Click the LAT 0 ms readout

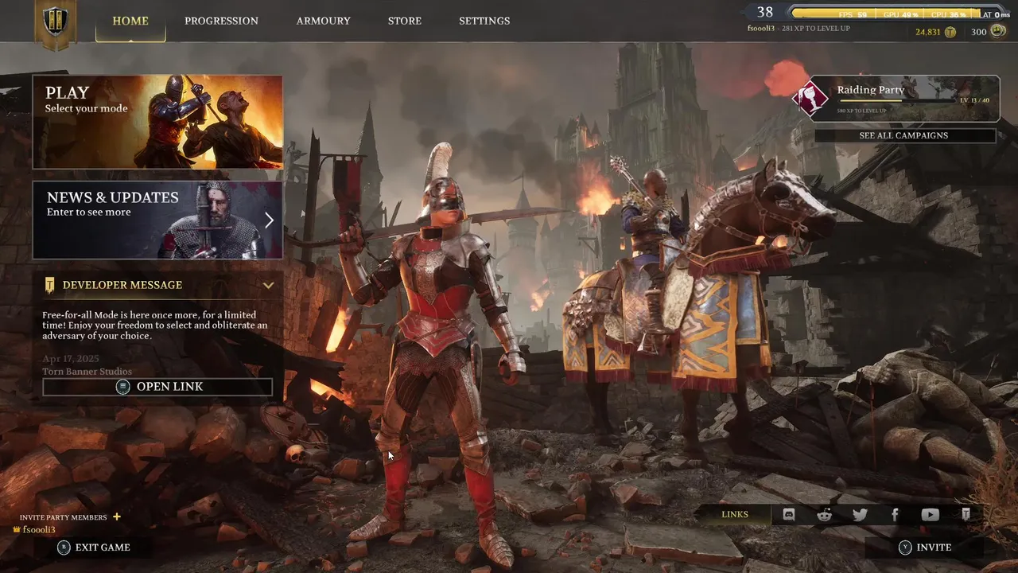996,14
